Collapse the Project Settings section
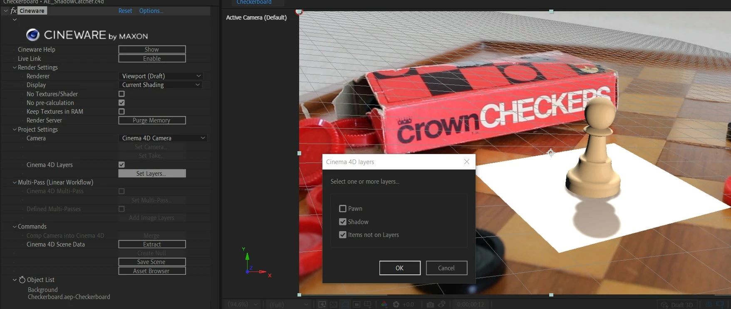Screen dimensions: 731x309 pyautogui.click(x=15, y=130)
